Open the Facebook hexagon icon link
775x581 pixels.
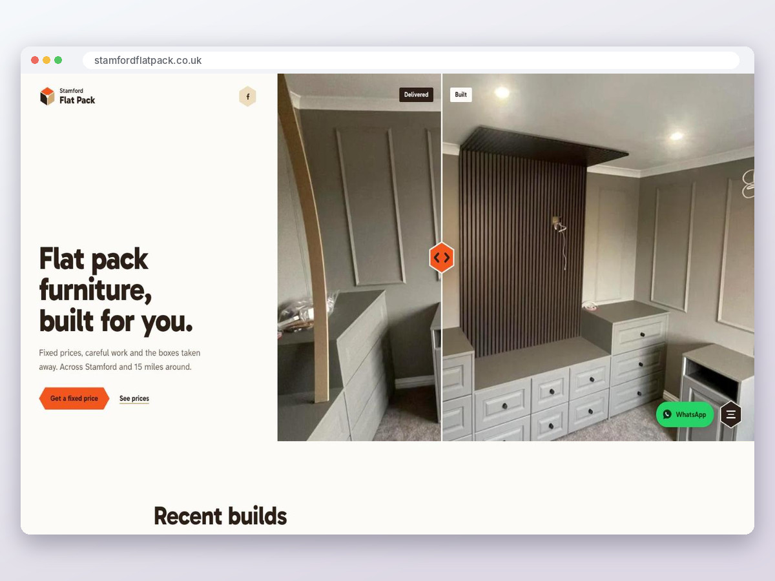pos(247,96)
